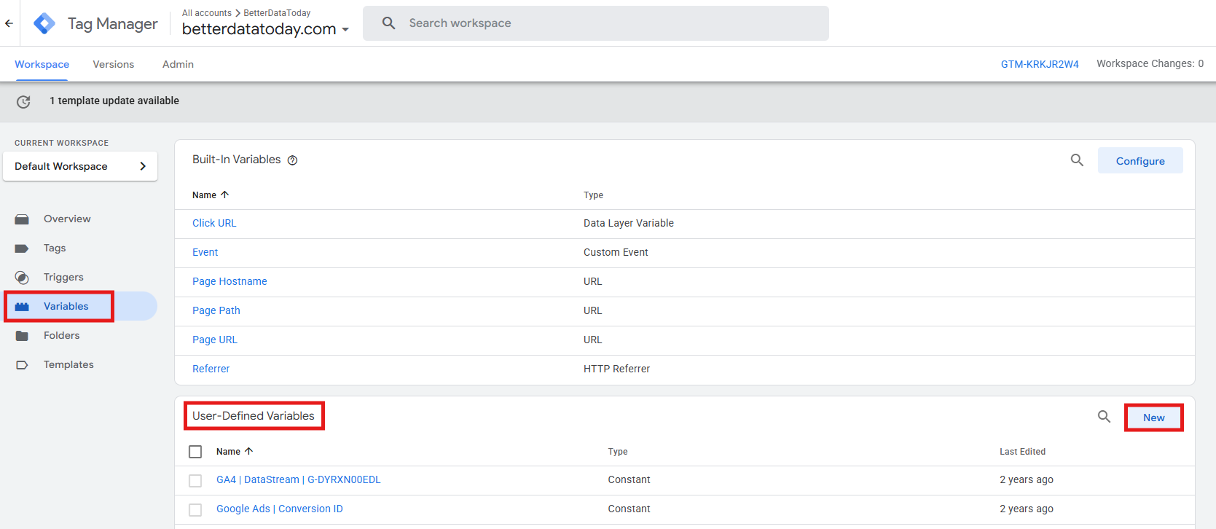Sort User-Defined Variables by Name arrow

point(248,451)
